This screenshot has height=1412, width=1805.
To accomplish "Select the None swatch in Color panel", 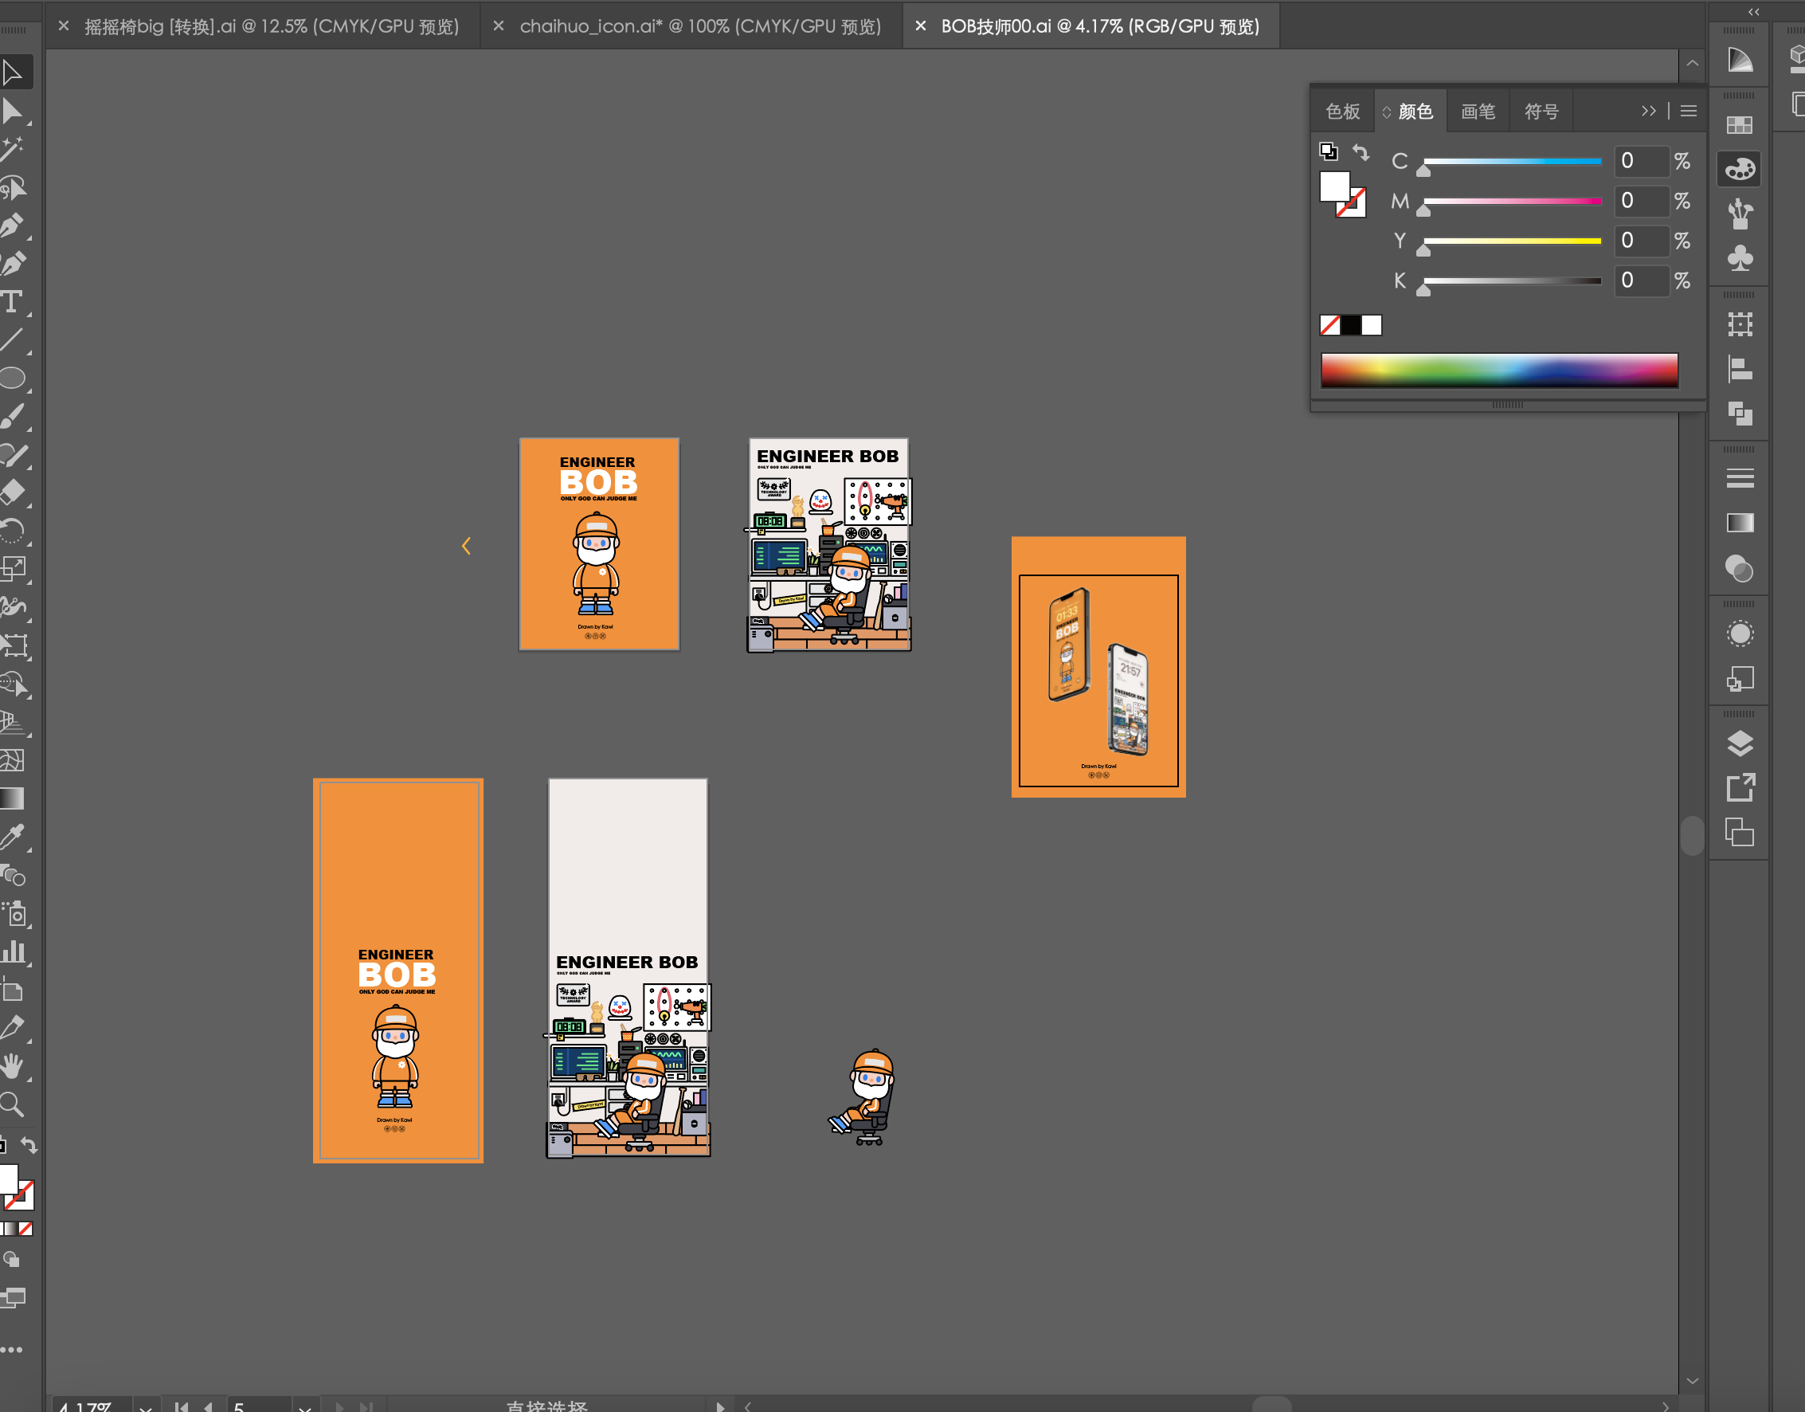I will pos(1329,325).
